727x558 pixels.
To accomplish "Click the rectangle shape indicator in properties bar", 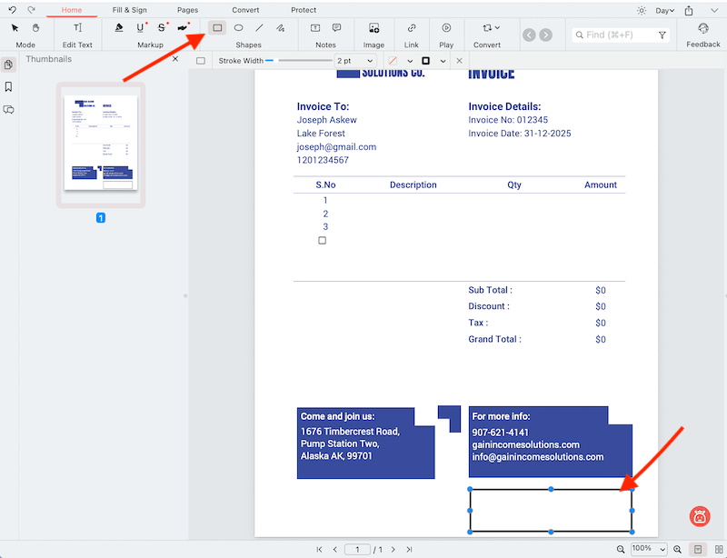I will click(x=200, y=61).
